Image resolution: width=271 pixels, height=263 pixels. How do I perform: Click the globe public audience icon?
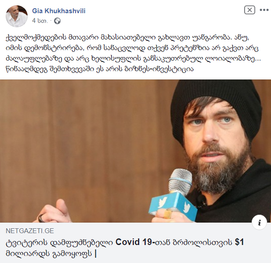(57, 21)
